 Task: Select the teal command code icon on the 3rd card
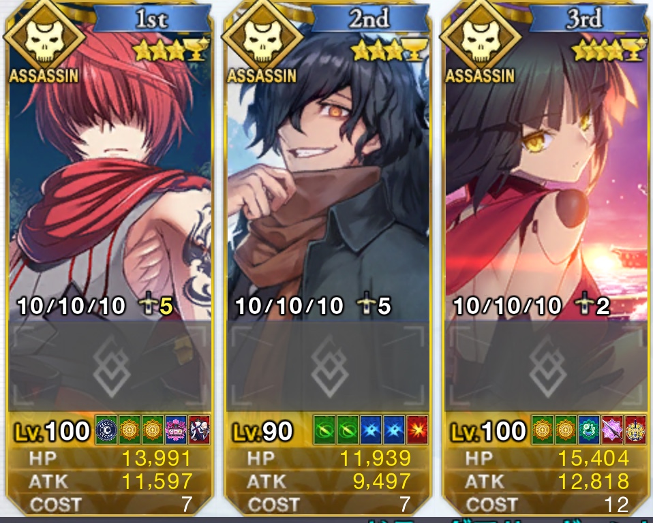point(589,430)
